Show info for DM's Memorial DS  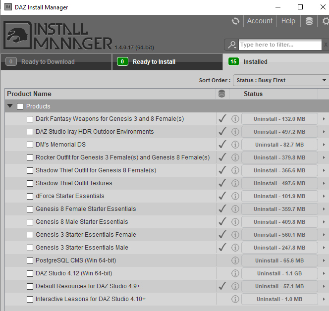235,145
